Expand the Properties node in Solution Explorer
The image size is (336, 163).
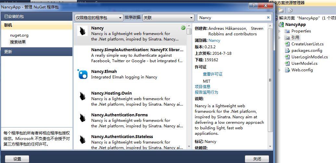[279, 31]
